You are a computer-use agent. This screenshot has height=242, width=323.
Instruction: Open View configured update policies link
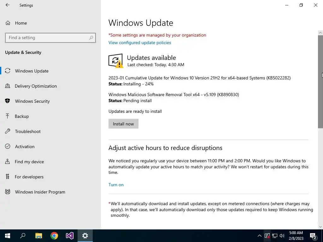[140, 43]
